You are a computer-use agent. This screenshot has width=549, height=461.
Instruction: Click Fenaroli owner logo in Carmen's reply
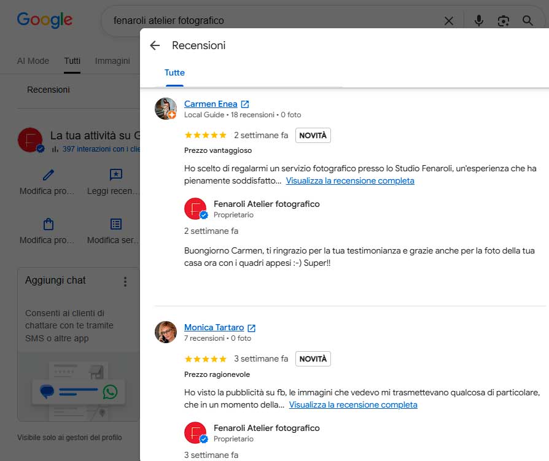click(x=196, y=209)
